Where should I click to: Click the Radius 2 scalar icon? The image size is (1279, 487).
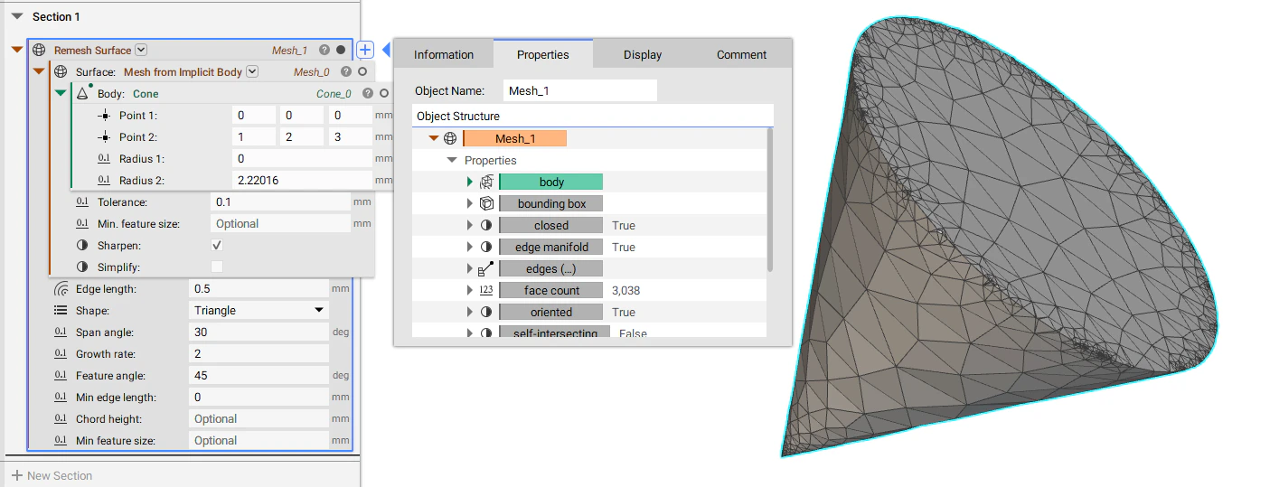105,181
